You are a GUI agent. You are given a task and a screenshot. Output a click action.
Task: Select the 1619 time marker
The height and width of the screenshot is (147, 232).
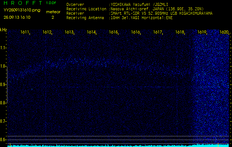202,32
